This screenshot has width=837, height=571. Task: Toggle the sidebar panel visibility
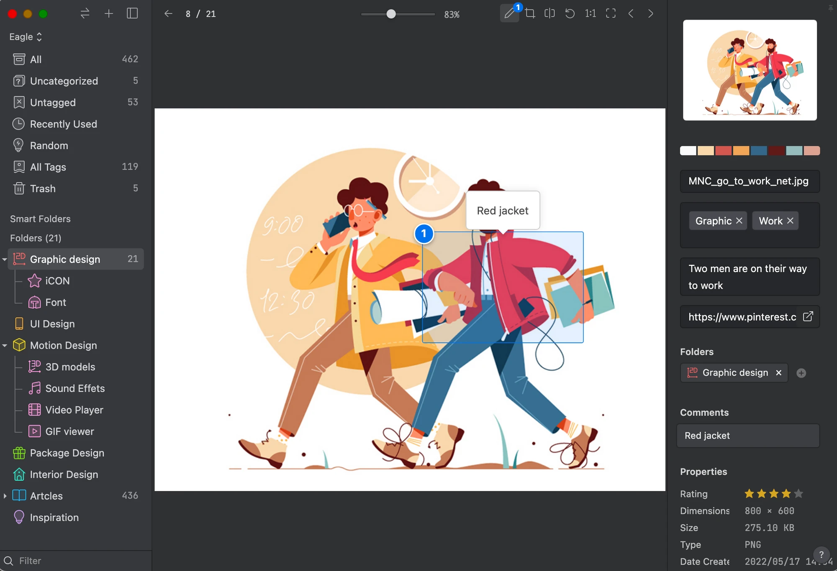[132, 14]
